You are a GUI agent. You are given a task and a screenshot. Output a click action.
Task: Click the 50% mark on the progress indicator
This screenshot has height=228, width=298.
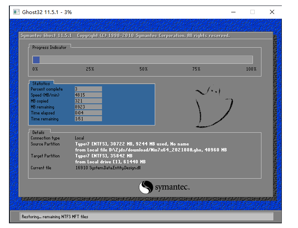pyautogui.click(x=143, y=69)
